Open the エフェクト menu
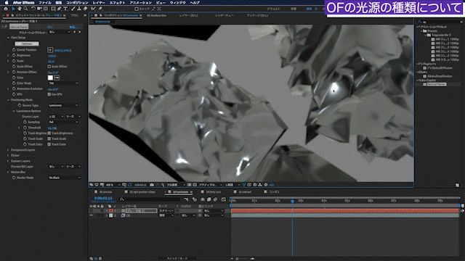This screenshot has width=465, height=261. pyautogui.click(x=118, y=3)
